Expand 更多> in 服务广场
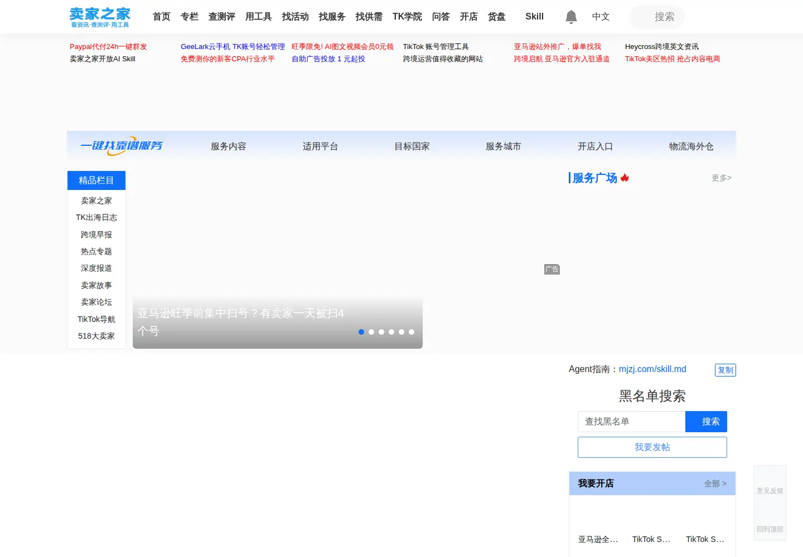Screen dimensions: 803x557 pos(721,178)
